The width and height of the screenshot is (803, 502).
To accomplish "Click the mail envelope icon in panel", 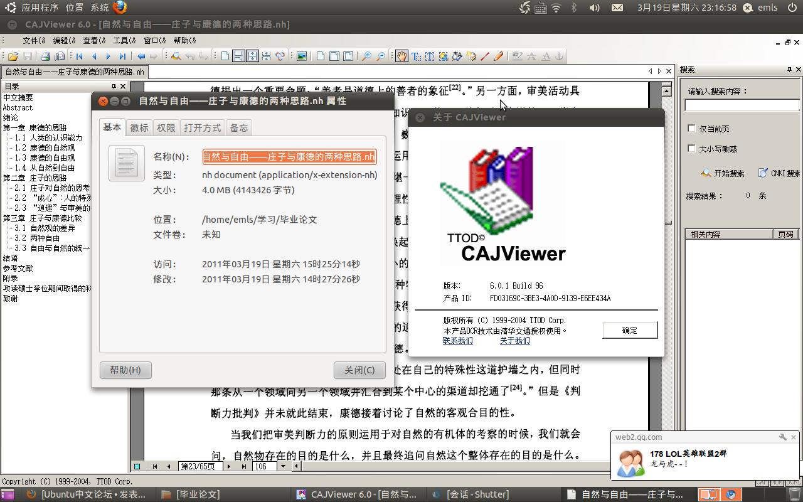I will tap(617, 8).
